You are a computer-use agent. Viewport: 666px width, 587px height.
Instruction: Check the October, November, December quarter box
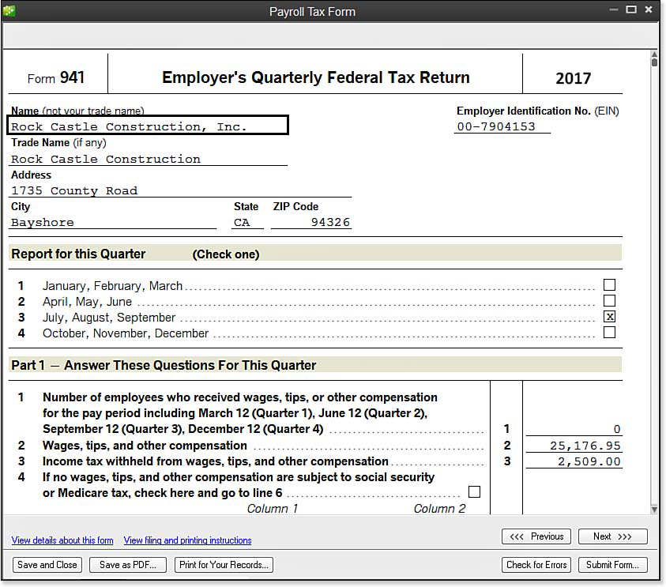click(x=609, y=332)
